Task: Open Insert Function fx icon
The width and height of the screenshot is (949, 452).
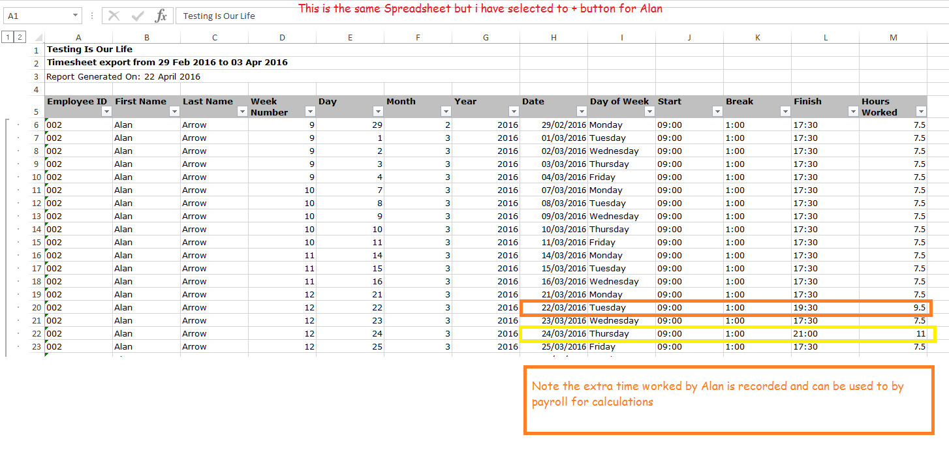Action: (x=161, y=16)
